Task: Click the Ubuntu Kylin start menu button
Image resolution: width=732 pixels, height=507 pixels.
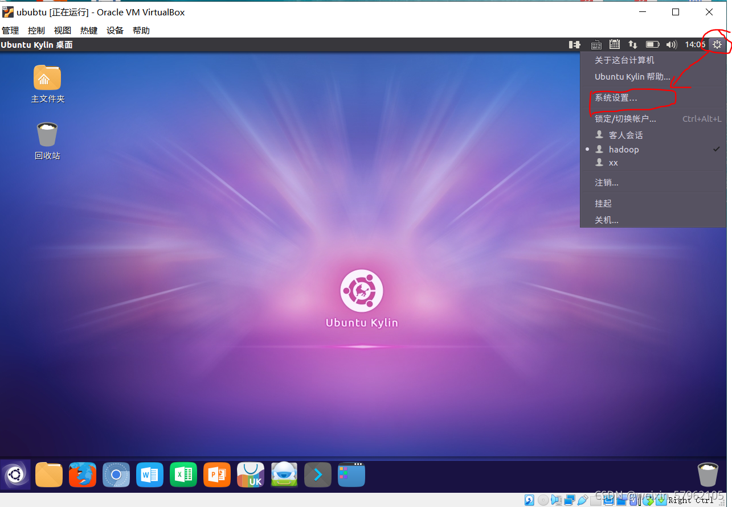Action: (x=15, y=475)
